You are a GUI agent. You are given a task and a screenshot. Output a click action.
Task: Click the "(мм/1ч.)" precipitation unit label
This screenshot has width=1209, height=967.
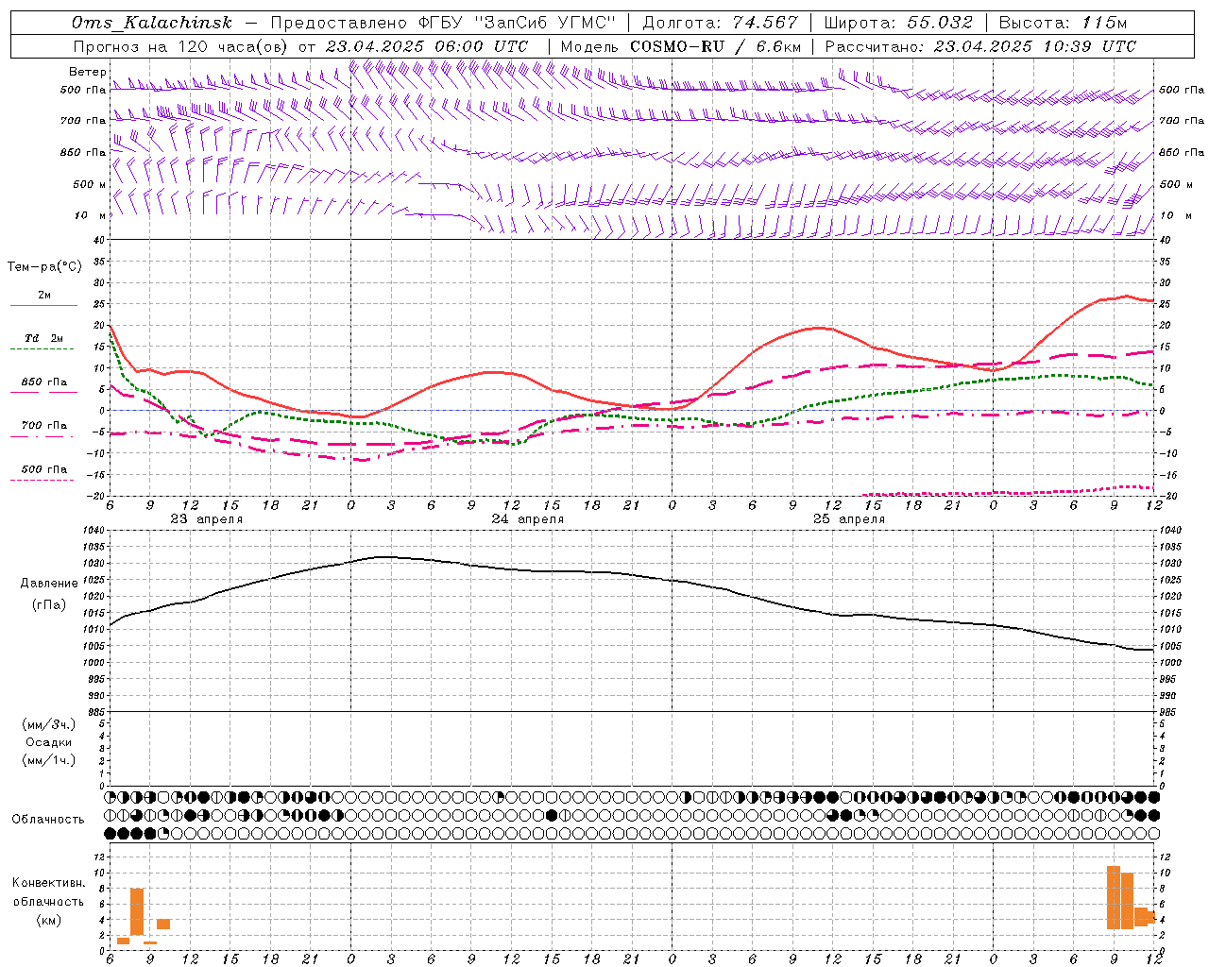coord(49,760)
